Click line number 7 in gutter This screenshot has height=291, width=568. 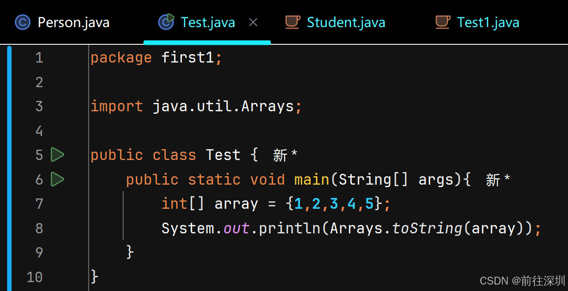39,204
